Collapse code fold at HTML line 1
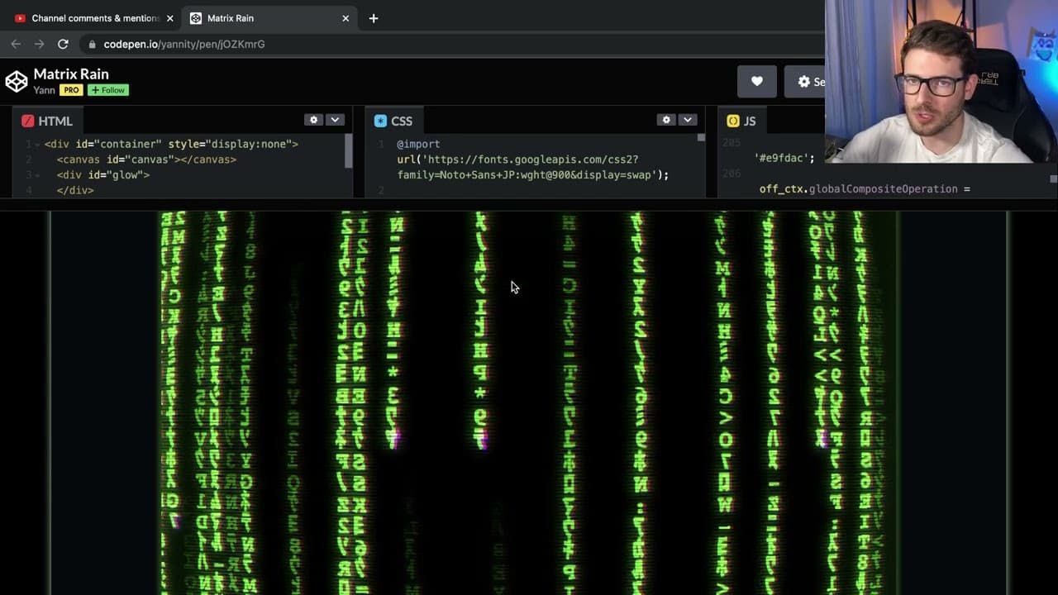The height and width of the screenshot is (595, 1058). pos(39,145)
